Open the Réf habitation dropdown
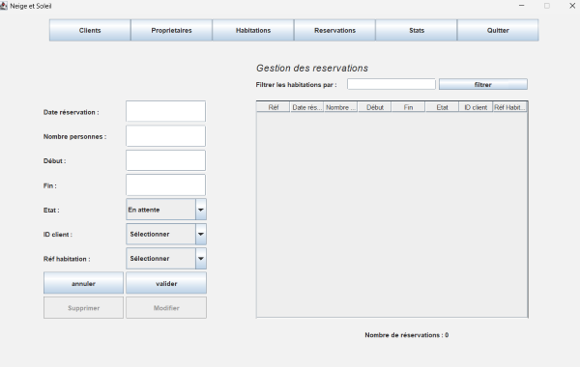The width and height of the screenshot is (580, 367). click(166, 258)
